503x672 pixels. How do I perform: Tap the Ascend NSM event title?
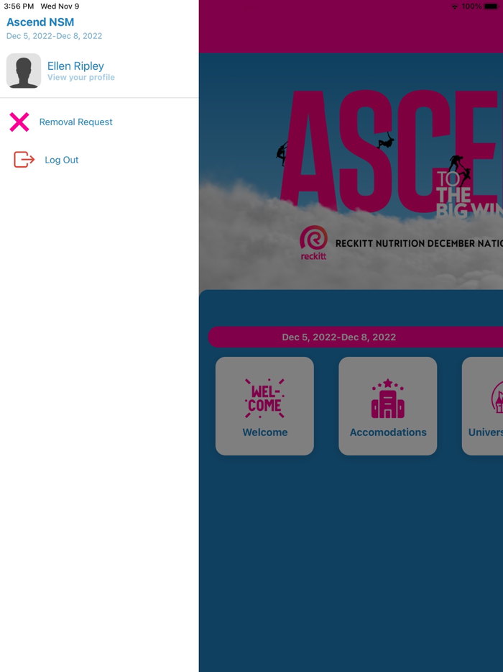pyautogui.click(x=40, y=22)
